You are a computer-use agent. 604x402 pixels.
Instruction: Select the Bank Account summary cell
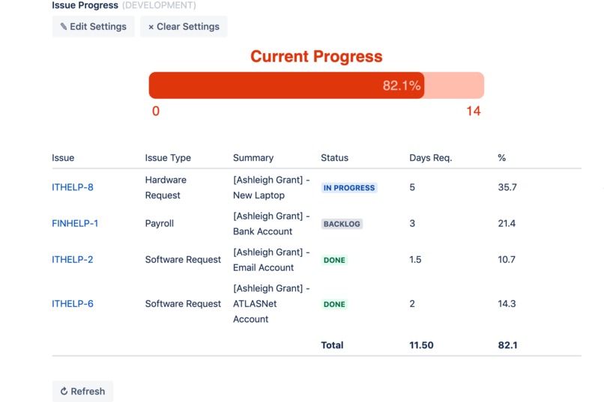click(271, 224)
